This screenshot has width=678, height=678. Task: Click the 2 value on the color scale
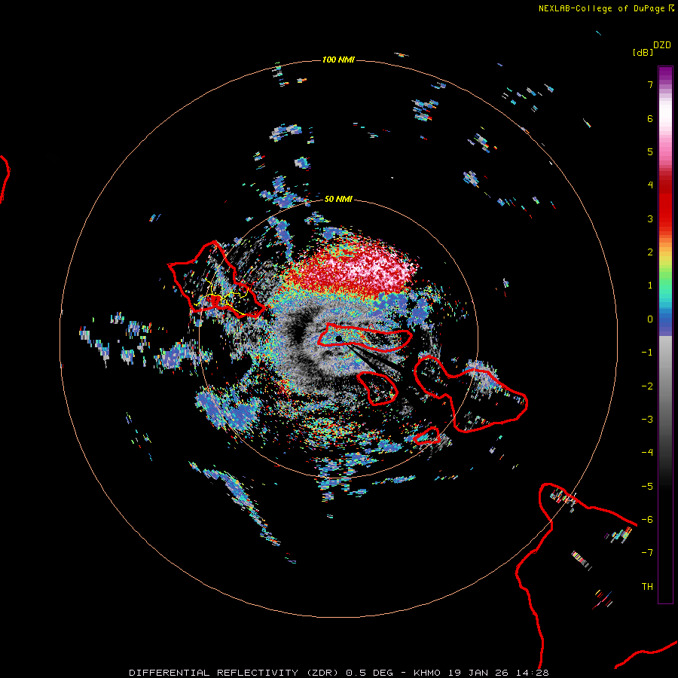click(x=650, y=252)
